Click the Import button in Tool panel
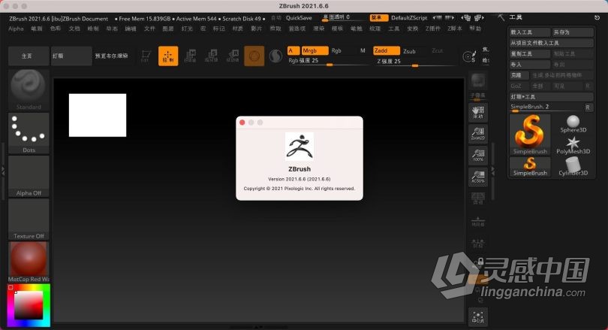This screenshot has height=330, width=608. [530, 65]
